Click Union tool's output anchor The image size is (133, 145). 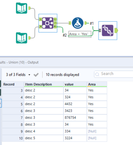[x=116, y=30]
